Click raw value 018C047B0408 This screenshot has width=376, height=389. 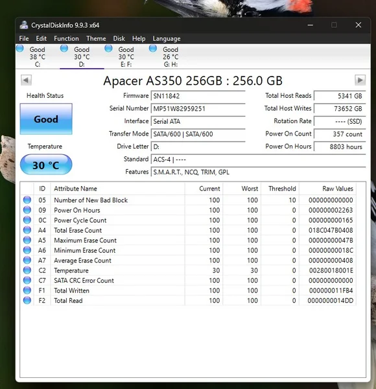click(331, 230)
